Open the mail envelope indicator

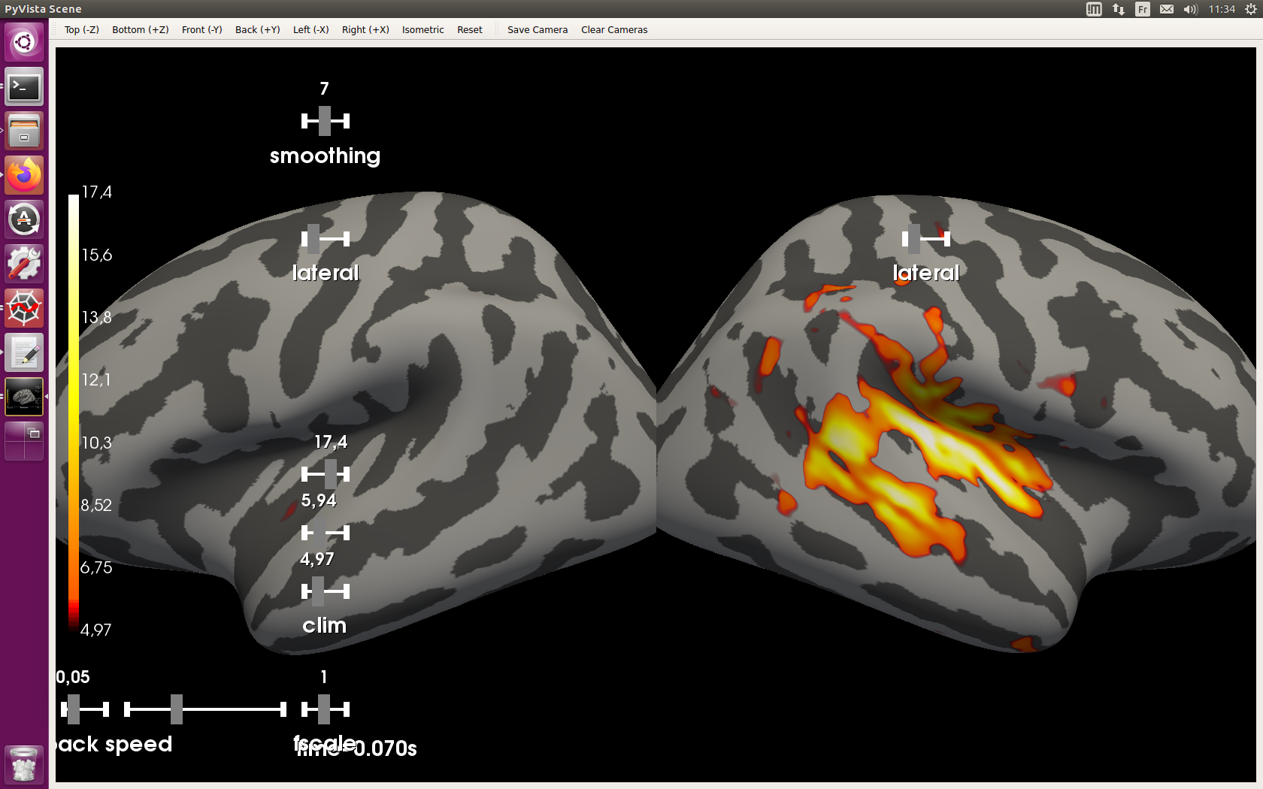(1167, 9)
